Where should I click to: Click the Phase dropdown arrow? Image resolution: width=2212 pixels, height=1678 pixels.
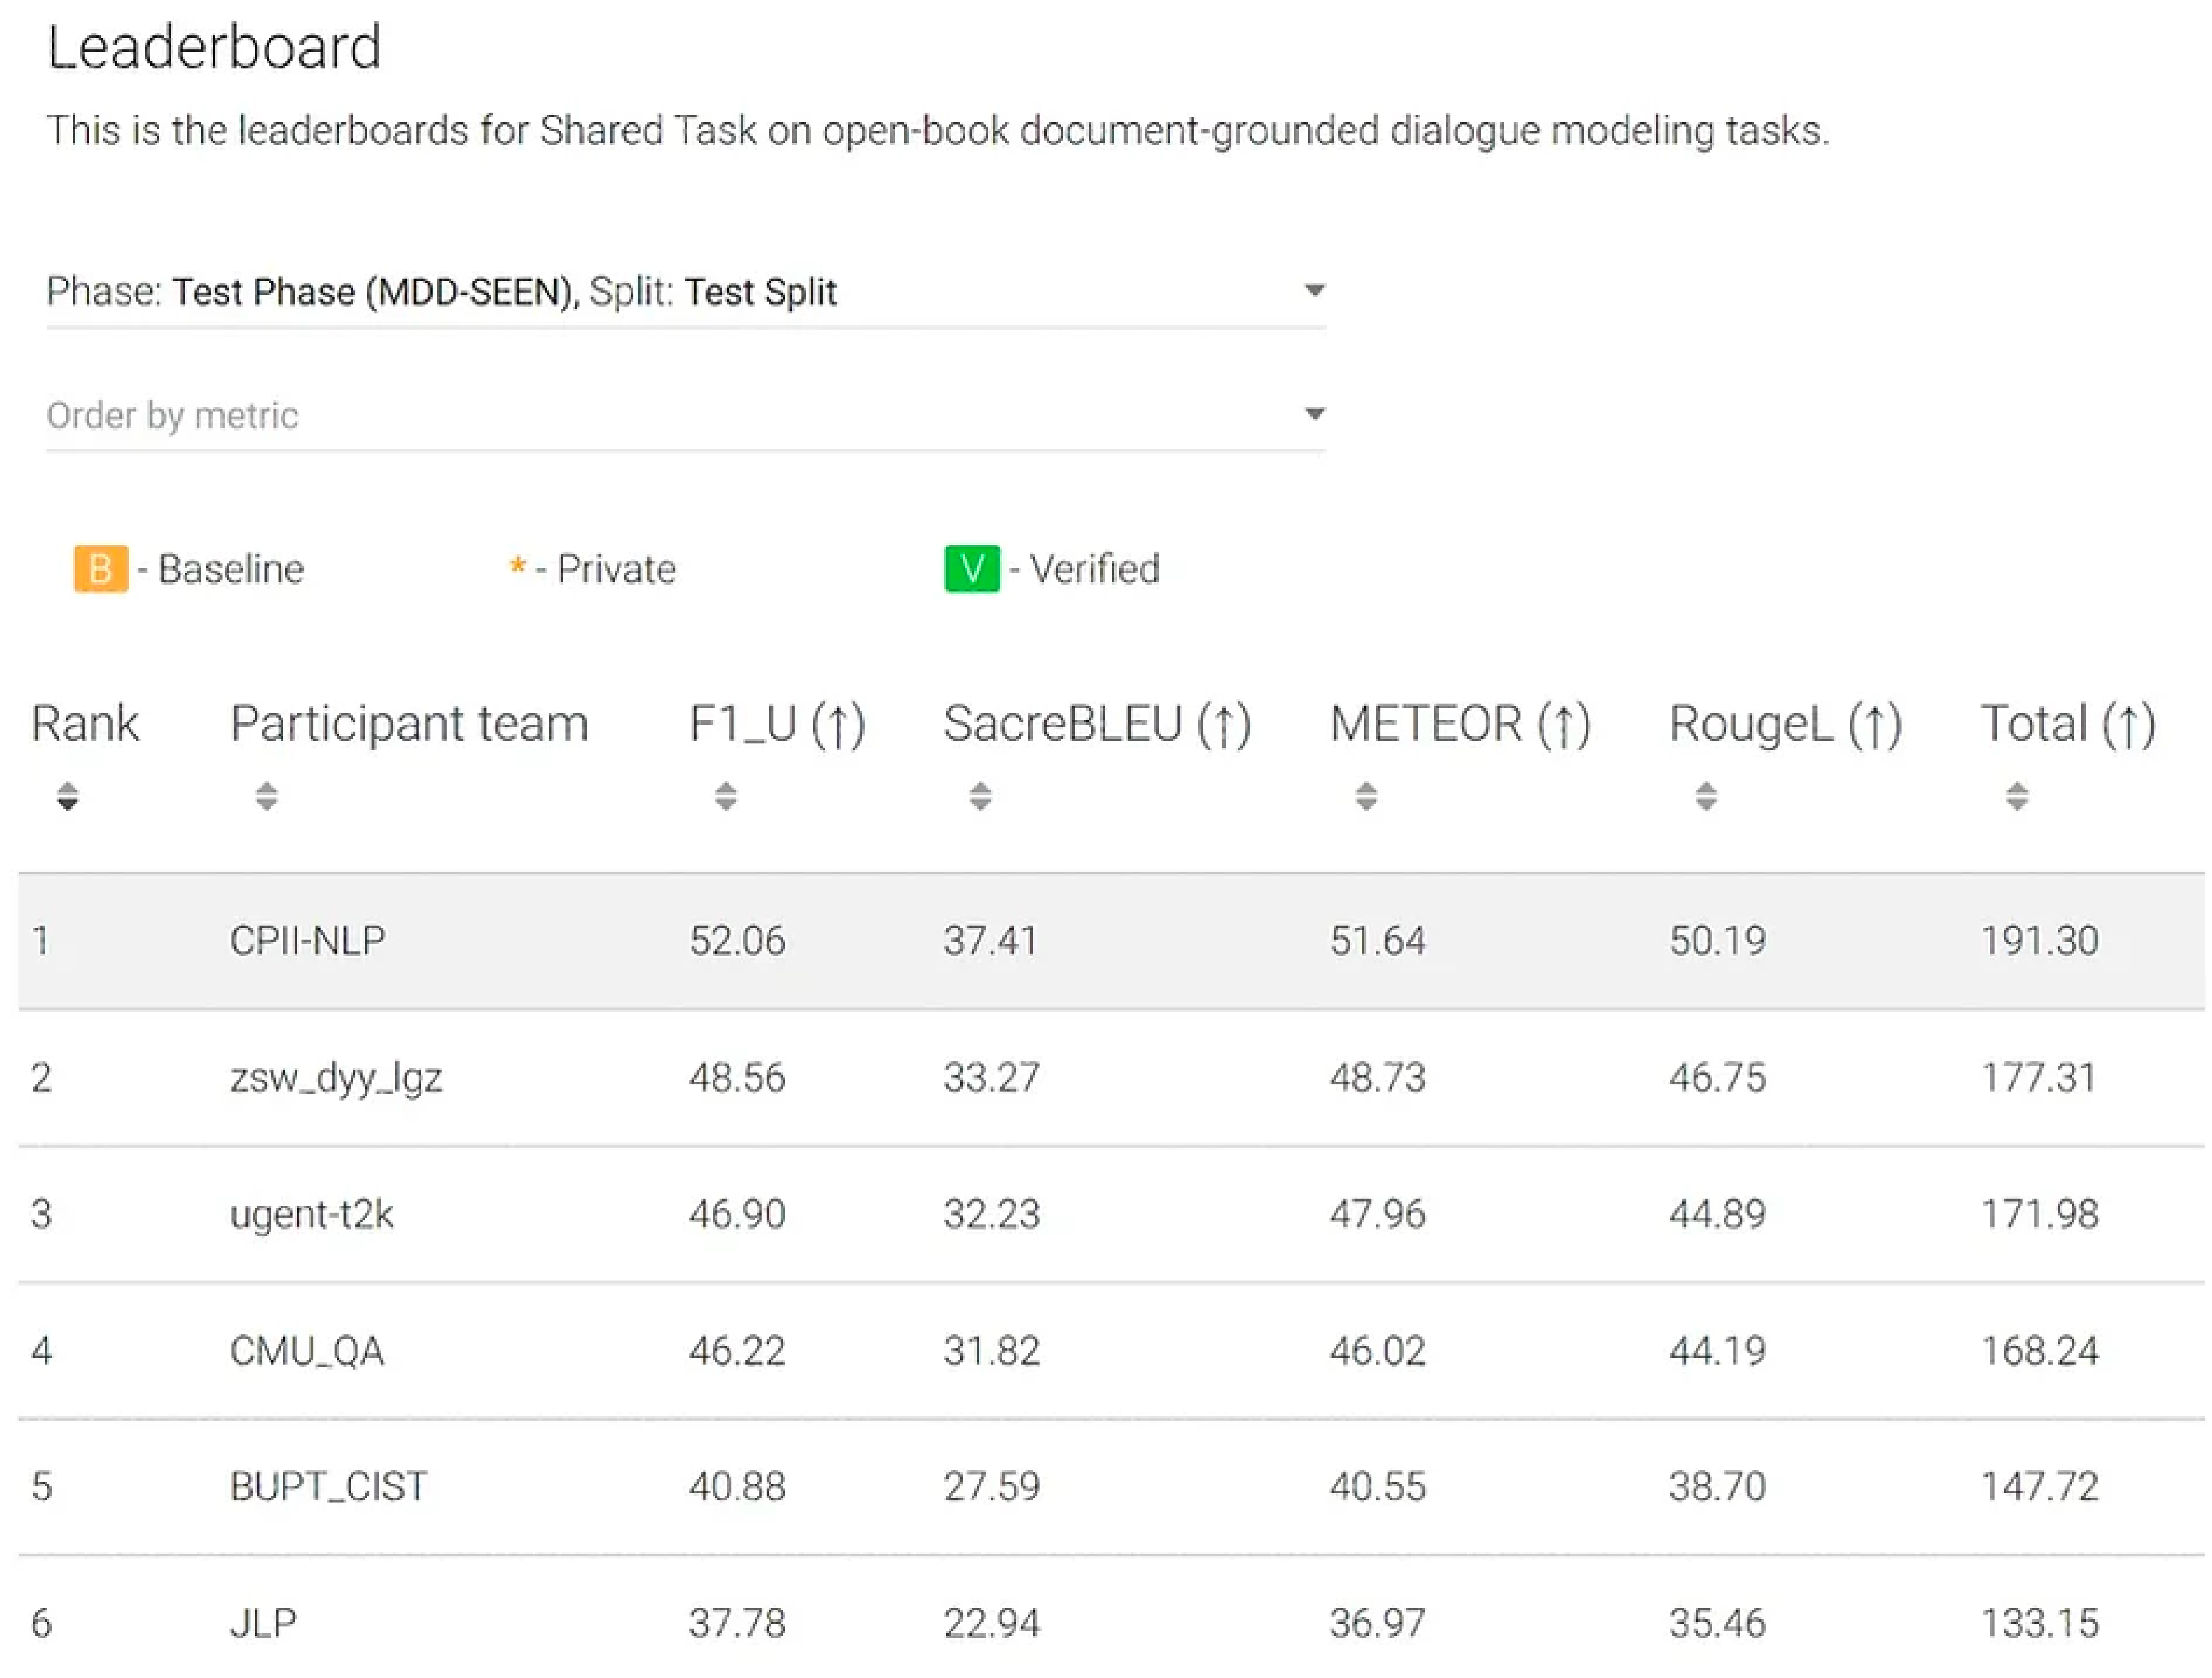[x=1315, y=291]
